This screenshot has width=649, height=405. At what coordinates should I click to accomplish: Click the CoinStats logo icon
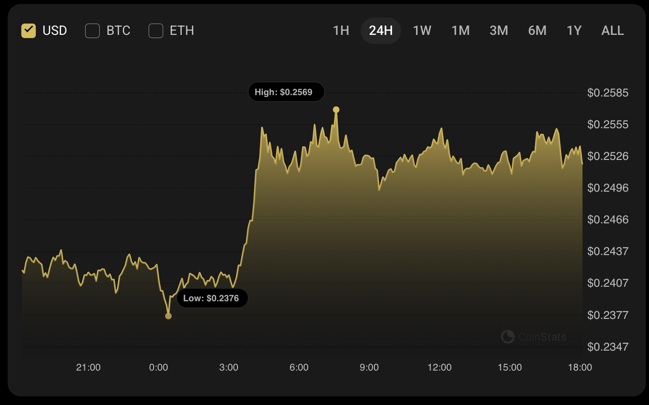click(508, 337)
